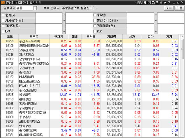Enable the 등락율 filter checkbox
This screenshot has height=138, width=185.
95,15
